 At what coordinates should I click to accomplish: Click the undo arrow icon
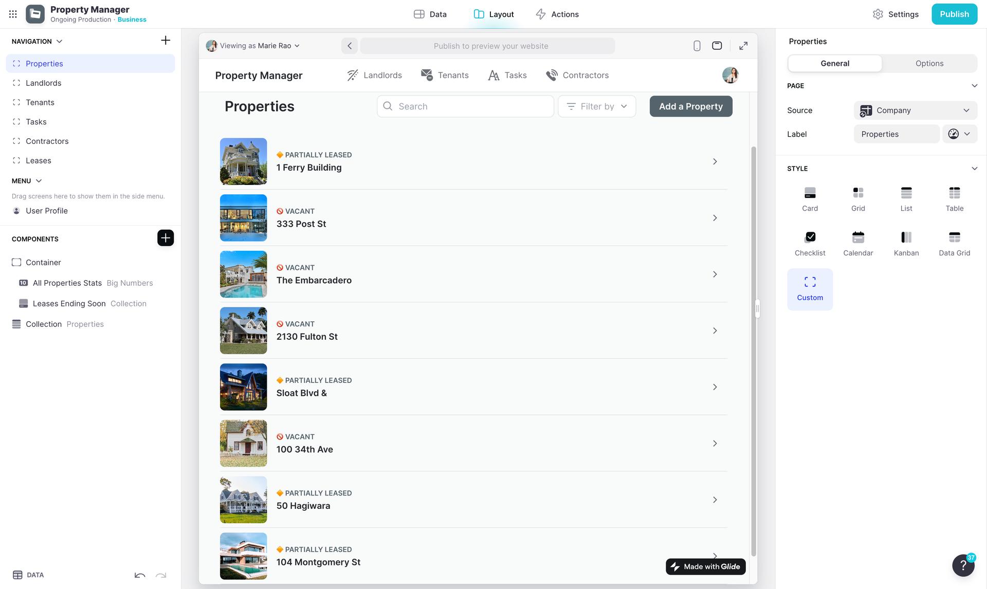pyautogui.click(x=140, y=575)
